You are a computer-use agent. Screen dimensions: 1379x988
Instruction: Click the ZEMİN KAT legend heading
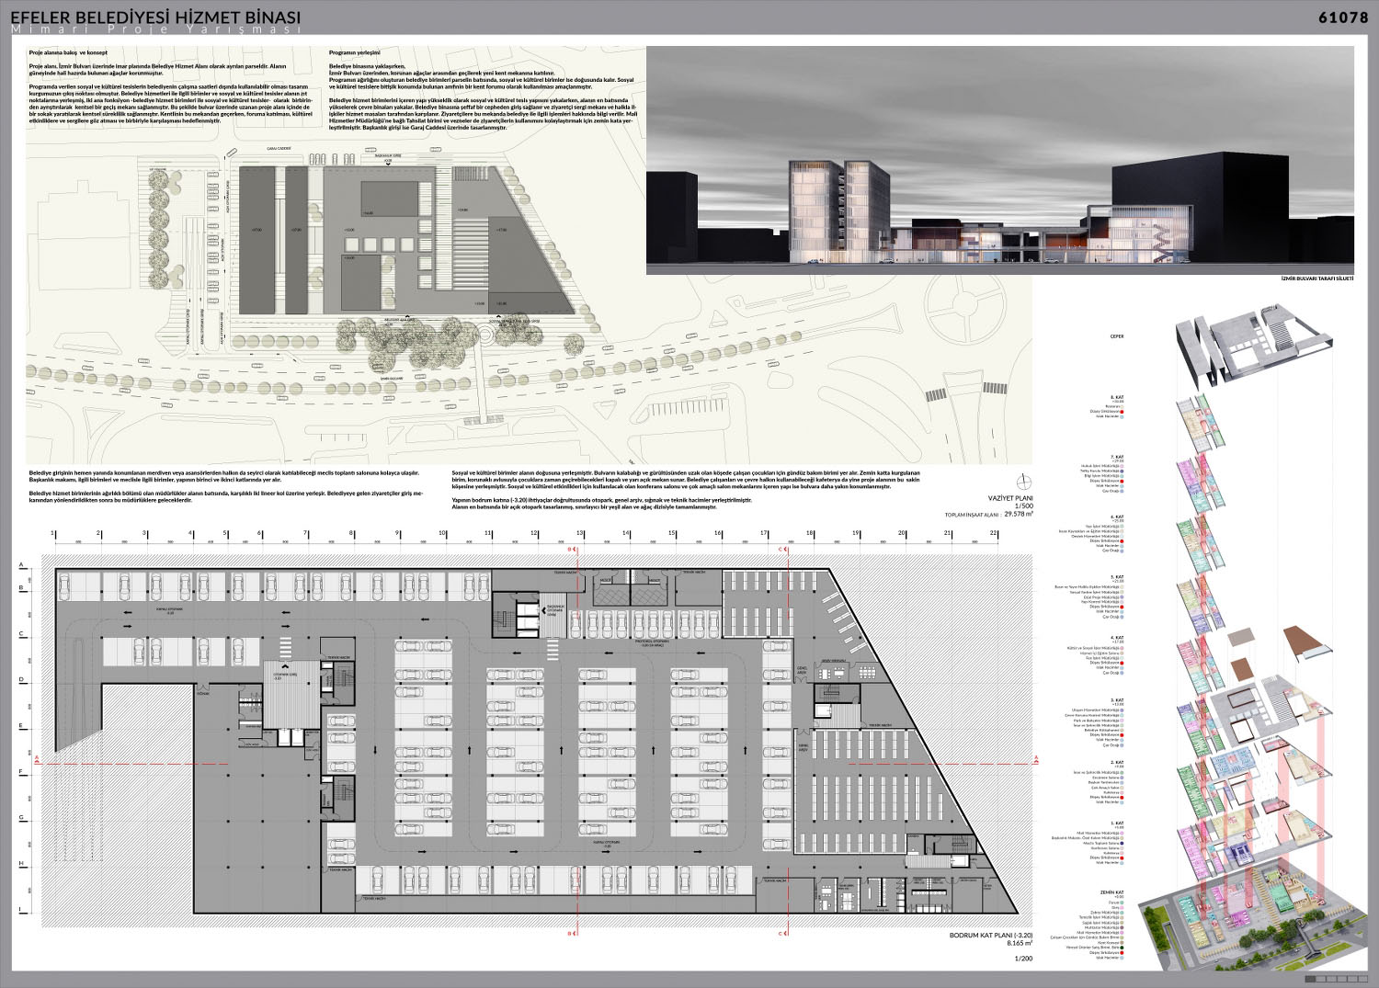[1112, 891]
